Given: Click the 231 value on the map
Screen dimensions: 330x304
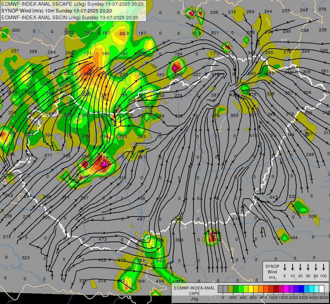Looking at the screenshot, I should (27, 217).
